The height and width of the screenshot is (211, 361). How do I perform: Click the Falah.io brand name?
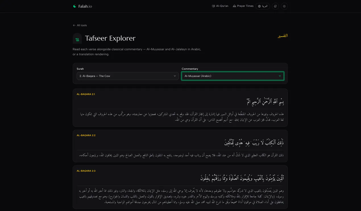[x=85, y=6]
